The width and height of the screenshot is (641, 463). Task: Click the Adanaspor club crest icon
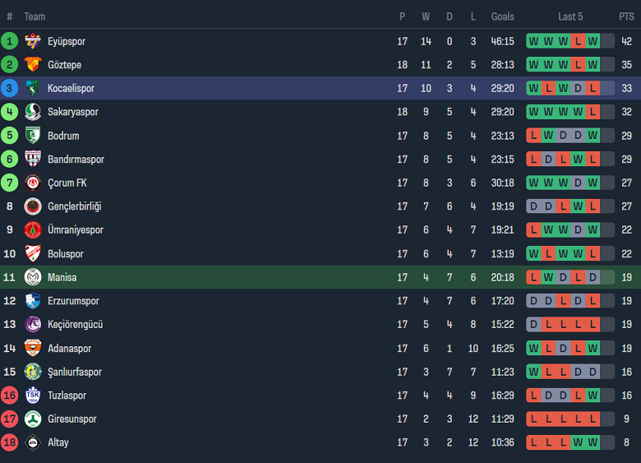pos(33,348)
